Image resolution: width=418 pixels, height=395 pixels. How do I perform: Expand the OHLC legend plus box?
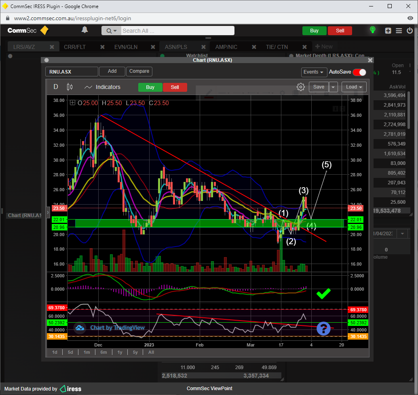[x=73, y=103]
